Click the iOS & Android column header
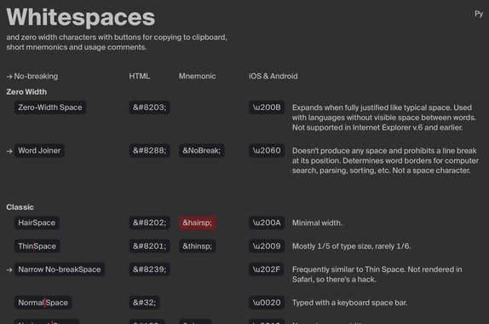 tap(273, 76)
